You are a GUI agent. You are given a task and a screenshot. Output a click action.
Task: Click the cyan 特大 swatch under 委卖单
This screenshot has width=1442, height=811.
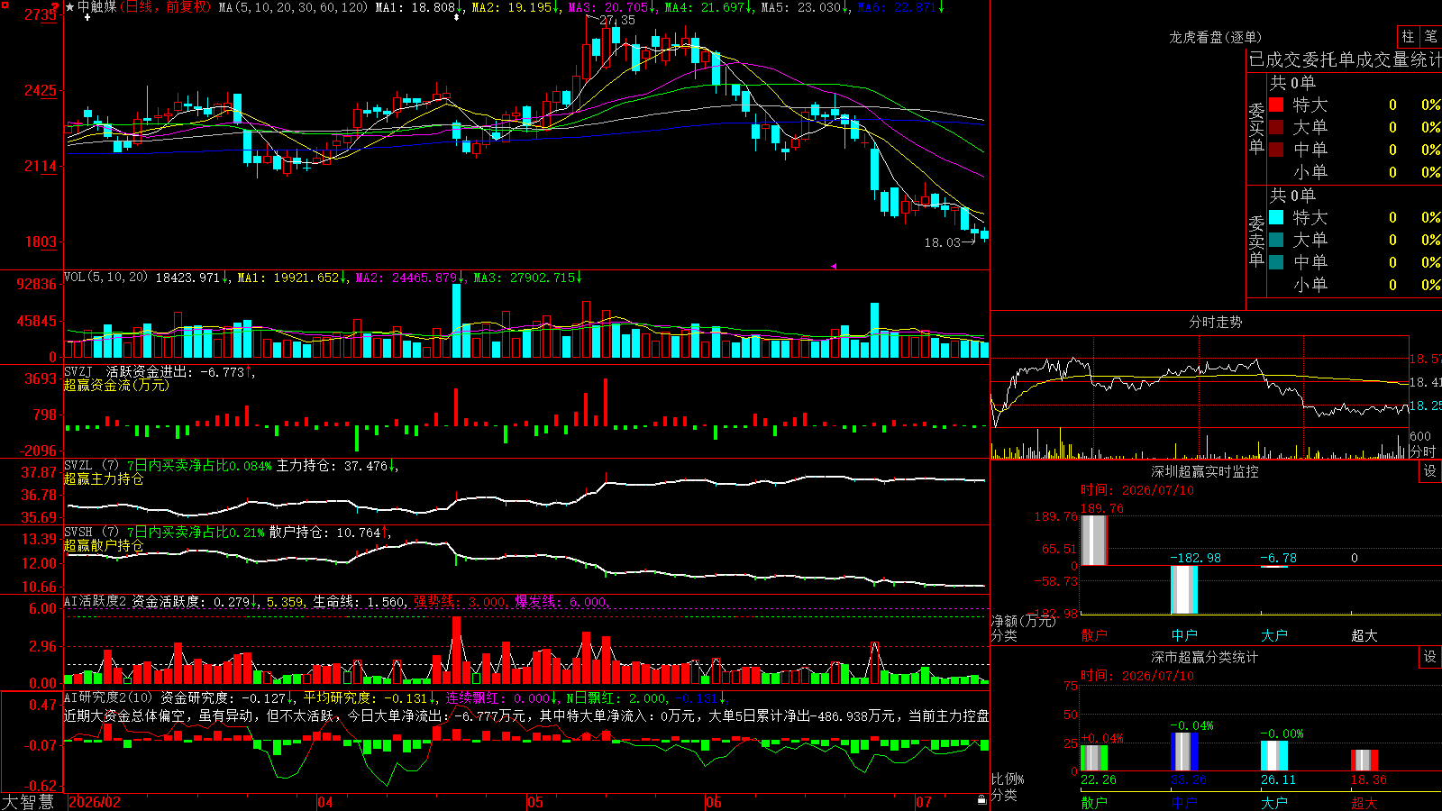tap(1276, 217)
